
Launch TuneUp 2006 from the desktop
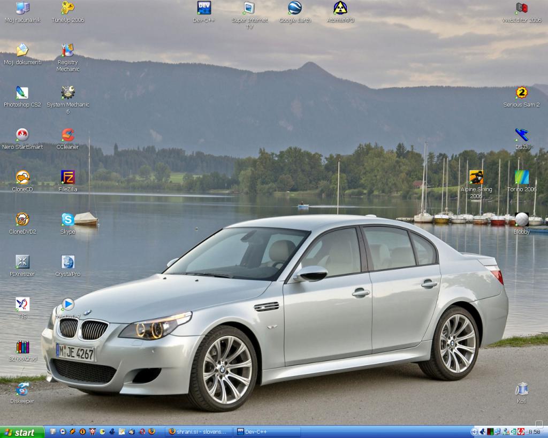pyautogui.click(x=68, y=12)
